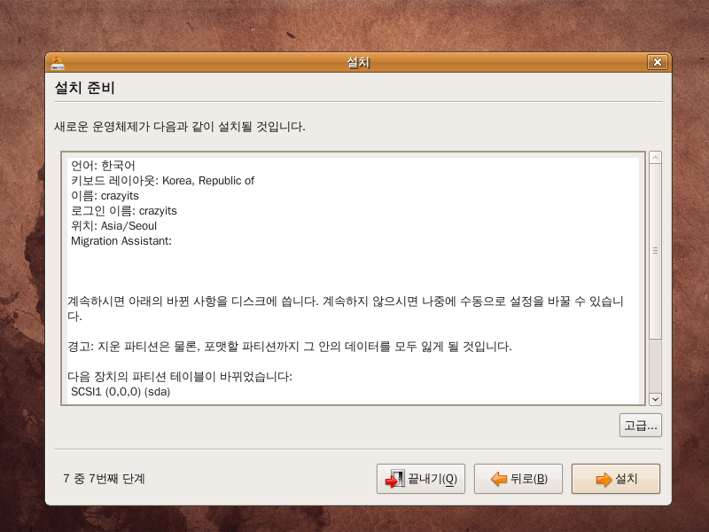Click the summary scrollbar's up arrow
709x532 pixels.
[655, 158]
